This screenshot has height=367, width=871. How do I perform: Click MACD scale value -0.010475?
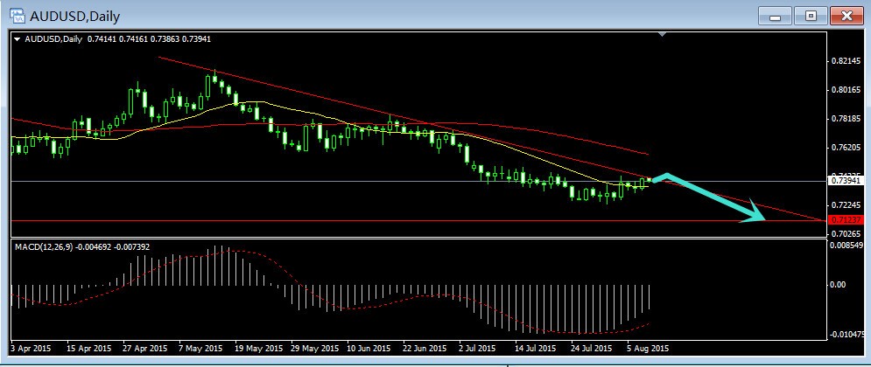click(x=847, y=335)
